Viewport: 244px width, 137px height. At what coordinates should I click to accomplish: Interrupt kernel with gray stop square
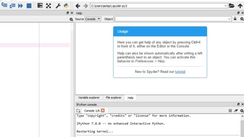coord(230,111)
